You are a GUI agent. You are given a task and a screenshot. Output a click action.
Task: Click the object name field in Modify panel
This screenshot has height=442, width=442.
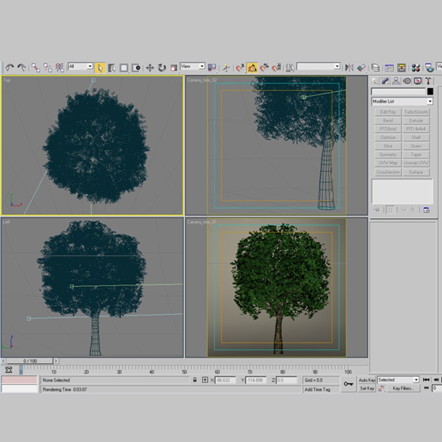pos(398,91)
